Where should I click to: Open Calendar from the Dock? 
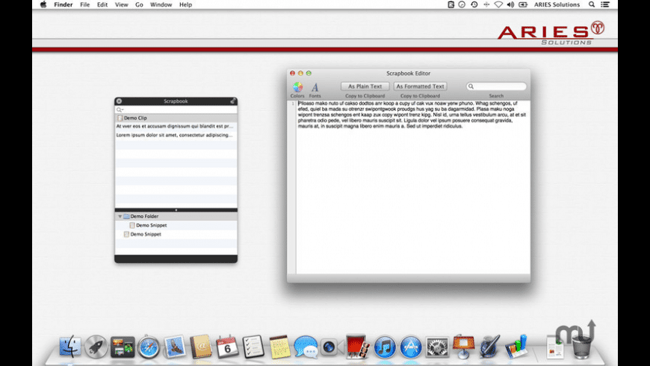[227, 347]
